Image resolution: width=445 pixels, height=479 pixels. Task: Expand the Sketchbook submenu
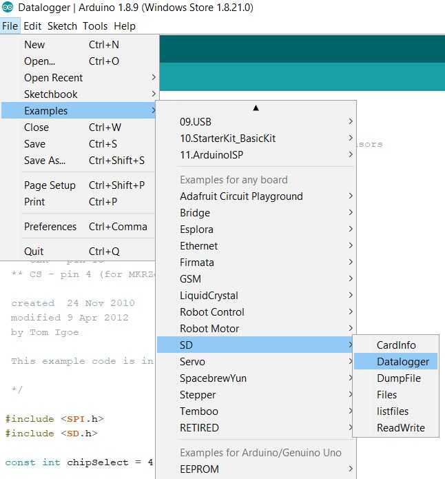click(x=51, y=94)
